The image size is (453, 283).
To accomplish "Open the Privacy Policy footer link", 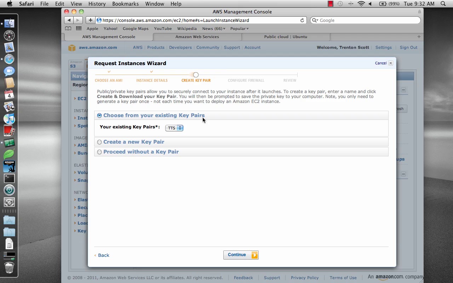I will tap(305, 278).
